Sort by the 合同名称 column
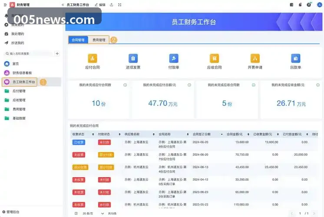Screen dimensions: 324x217 click(188, 134)
